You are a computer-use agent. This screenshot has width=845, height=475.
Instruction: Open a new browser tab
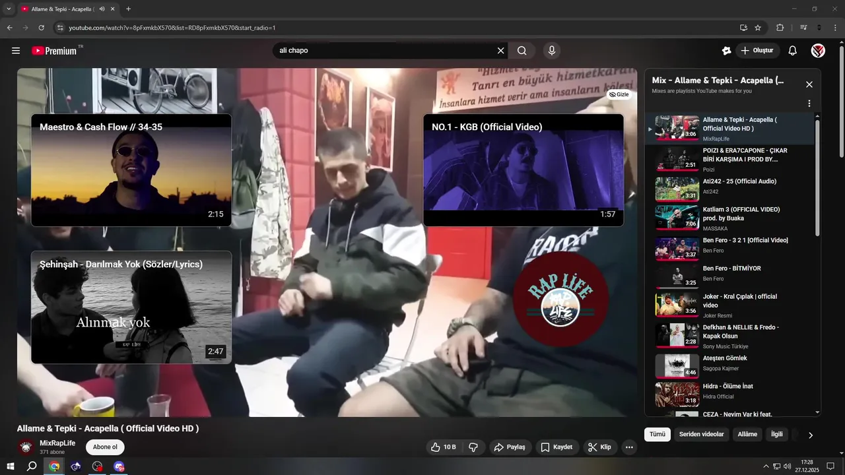(x=128, y=9)
